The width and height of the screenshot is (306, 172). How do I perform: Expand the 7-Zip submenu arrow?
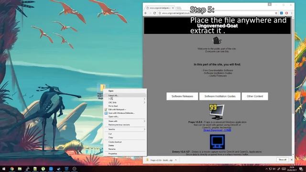point(144,99)
